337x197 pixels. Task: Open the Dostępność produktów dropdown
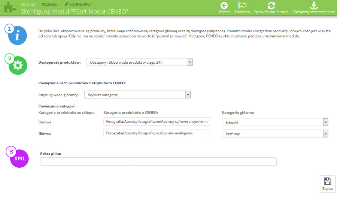140,62
